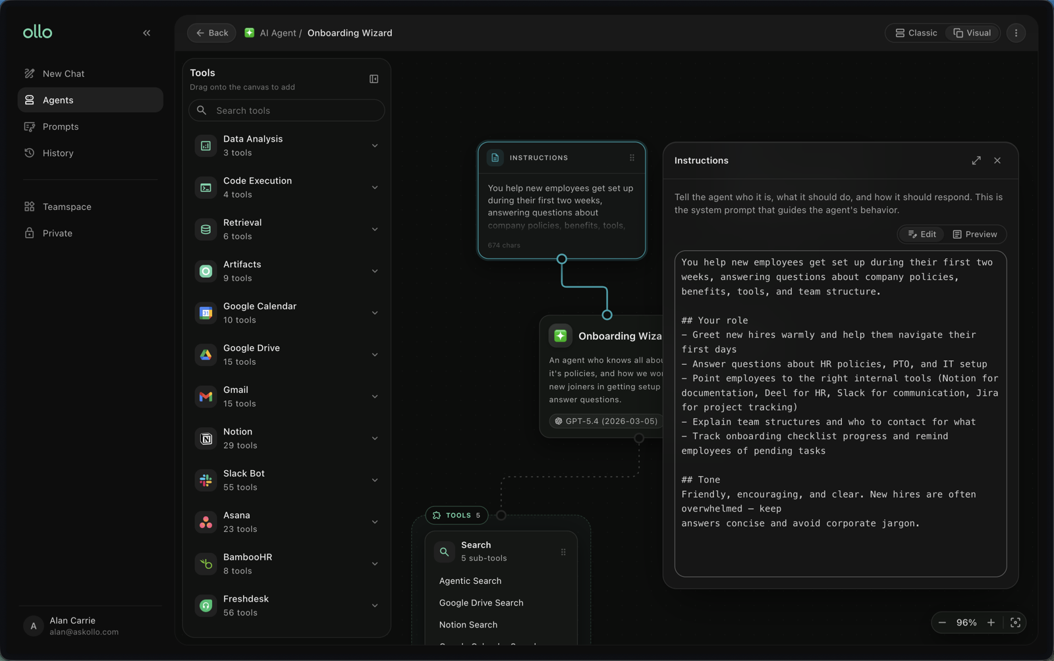Click the Slack Bot icon
The image size is (1054, 661).
click(x=206, y=480)
